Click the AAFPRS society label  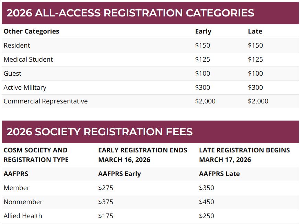point(16,174)
